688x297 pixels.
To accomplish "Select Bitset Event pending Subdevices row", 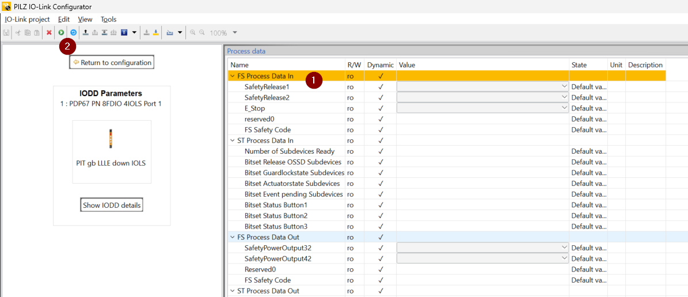I will click(447, 195).
